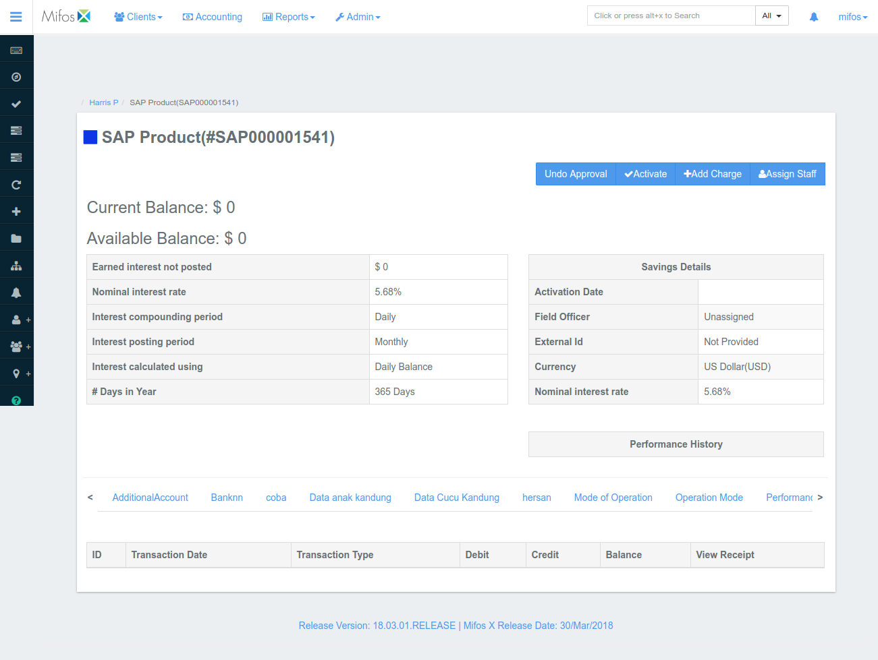Open the Admin menu
The width and height of the screenshot is (878, 660).
click(358, 16)
